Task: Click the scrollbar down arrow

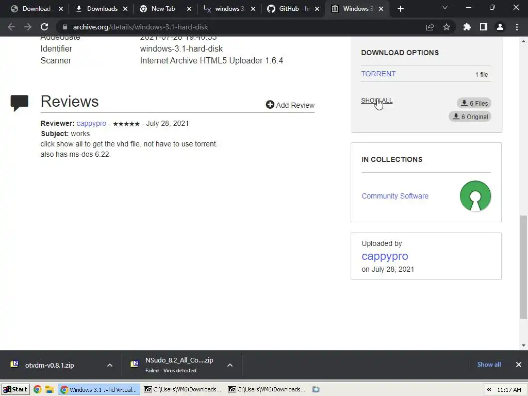Action: 523,345
